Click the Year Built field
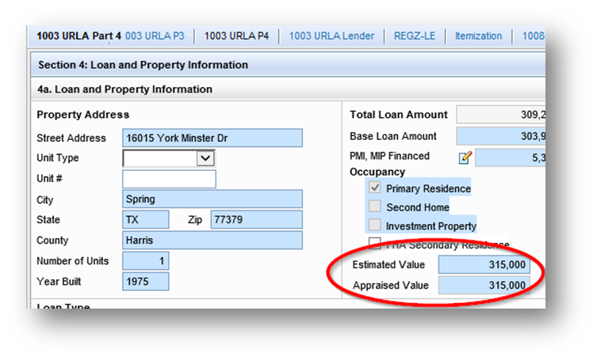Screen dimensions: 597x360 (x=145, y=282)
